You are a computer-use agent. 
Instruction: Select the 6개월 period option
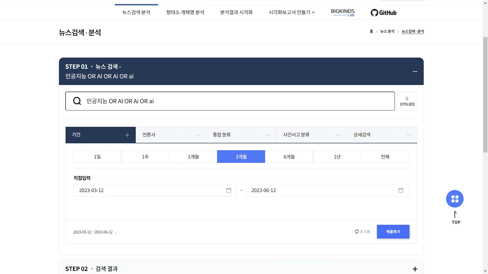289,157
